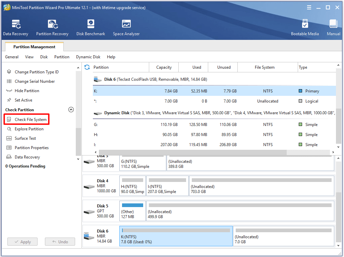Click the partition list scroll-down arrow
Viewport: 344px width, 257px height.
tap(338, 147)
